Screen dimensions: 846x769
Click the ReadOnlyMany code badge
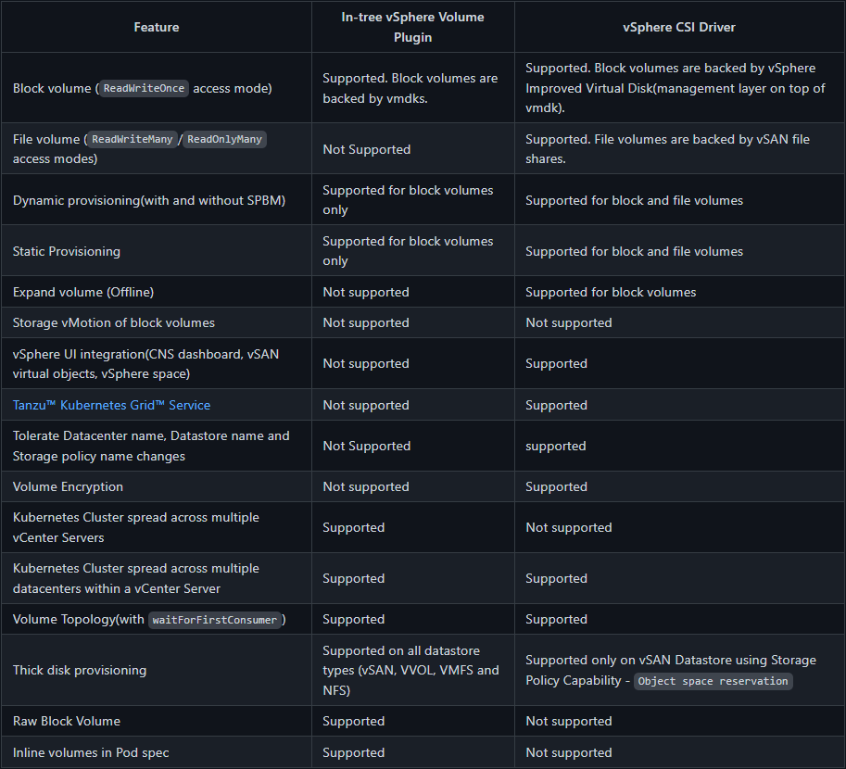tap(225, 139)
